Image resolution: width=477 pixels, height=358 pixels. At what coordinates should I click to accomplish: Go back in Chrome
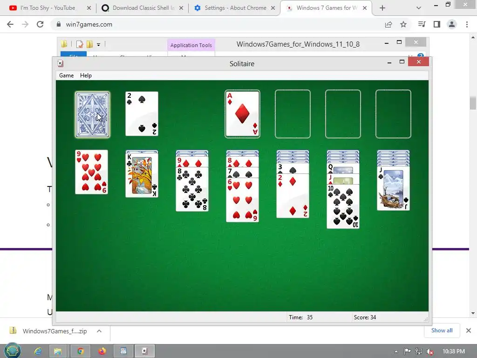click(10, 24)
